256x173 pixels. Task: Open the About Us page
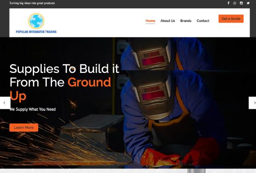(168, 21)
